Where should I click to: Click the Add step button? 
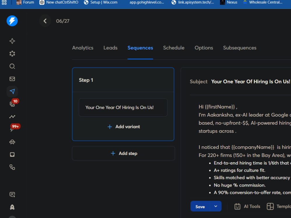pos(124,153)
